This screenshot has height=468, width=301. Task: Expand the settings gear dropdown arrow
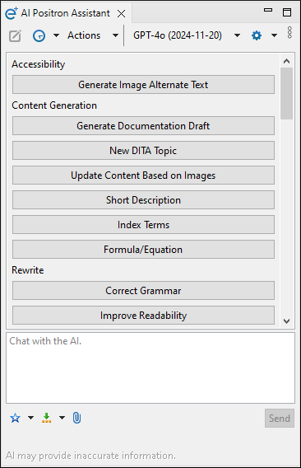[x=274, y=35]
